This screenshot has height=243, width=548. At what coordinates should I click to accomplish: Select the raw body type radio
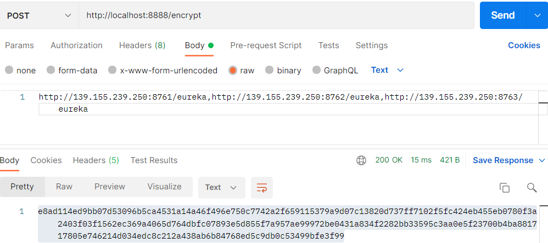pos(233,70)
